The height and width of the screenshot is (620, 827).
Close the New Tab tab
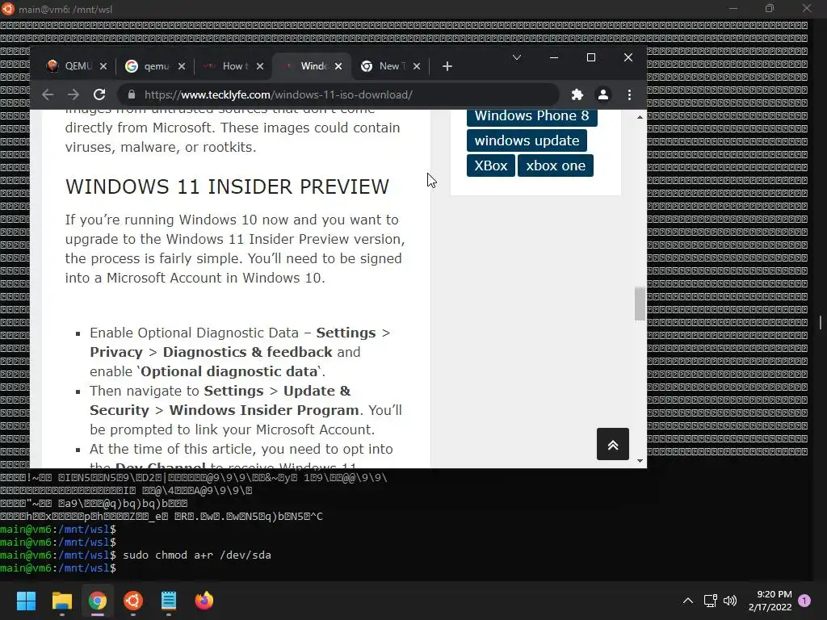coord(417,66)
